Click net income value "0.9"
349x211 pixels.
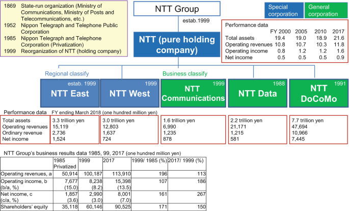(340, 58)
